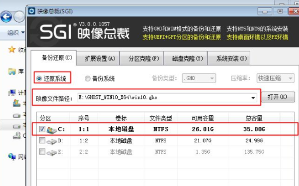Open the 备份类型 .GHO dropdown
Screen dimensions: 299x186
pyautogui.click(x=199, y=78)
